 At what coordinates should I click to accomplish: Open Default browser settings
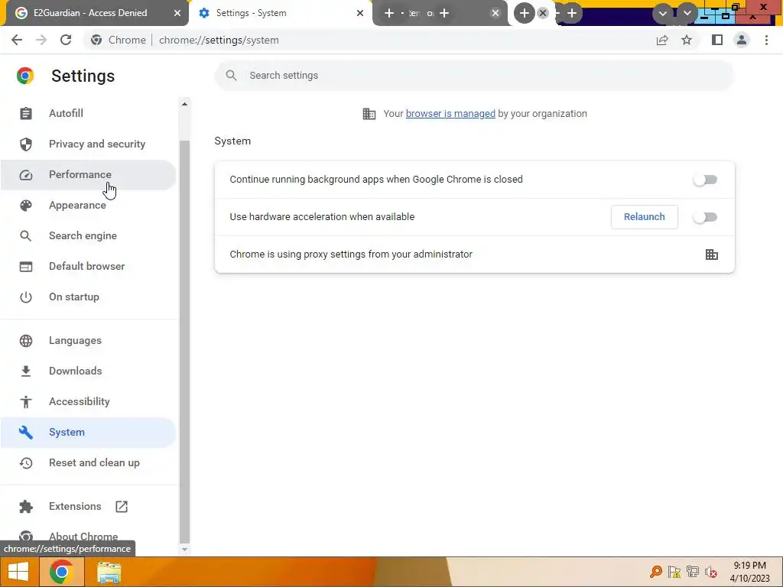tap(89, 266)
